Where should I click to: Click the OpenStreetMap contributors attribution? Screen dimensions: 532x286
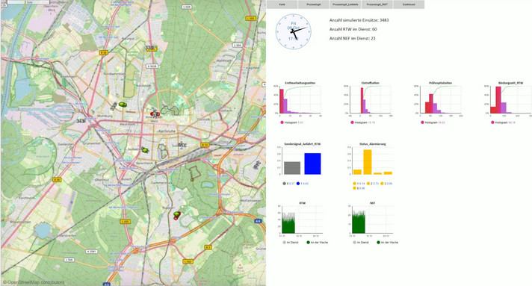pos(33,282)
